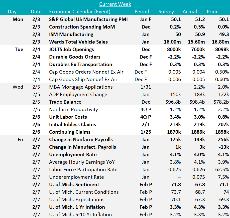Select the 'Unemployment Rate' event cell
Viewport: 230px width, 218px height.
pyautogui.click(x=73, y=154)
